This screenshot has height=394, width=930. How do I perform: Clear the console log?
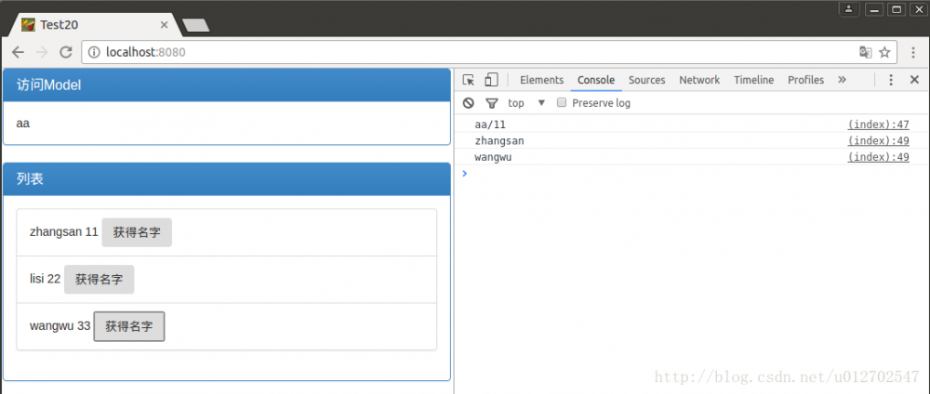point(469,103)
